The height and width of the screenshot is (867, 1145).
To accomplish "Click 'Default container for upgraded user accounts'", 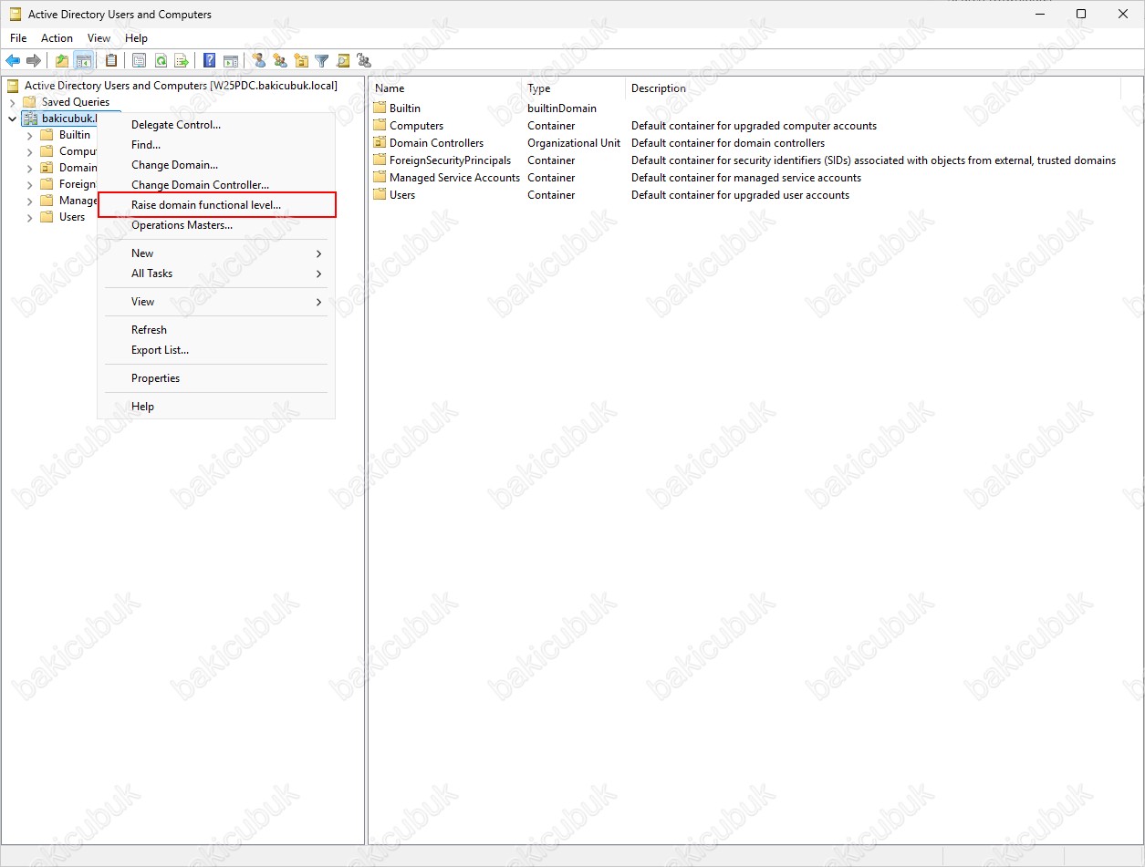I will [x=740, y=195].
